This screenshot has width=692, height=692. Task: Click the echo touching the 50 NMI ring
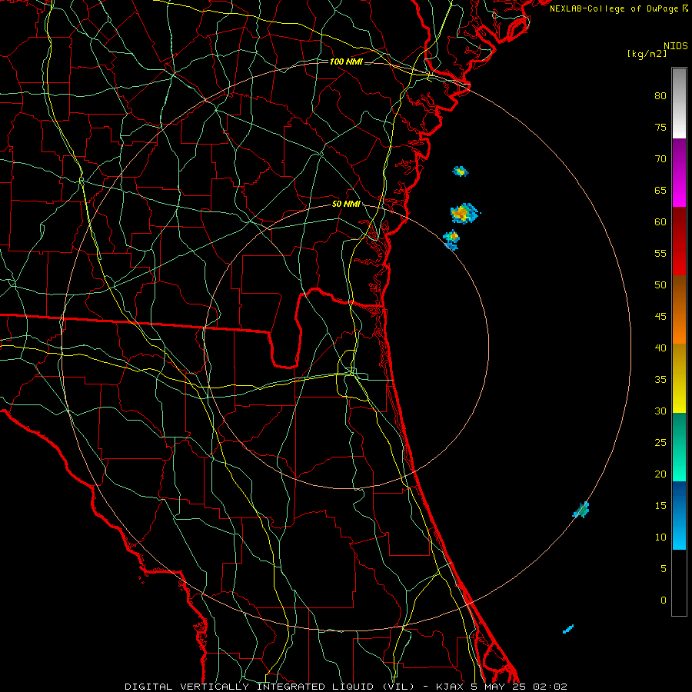pos(452,240)
